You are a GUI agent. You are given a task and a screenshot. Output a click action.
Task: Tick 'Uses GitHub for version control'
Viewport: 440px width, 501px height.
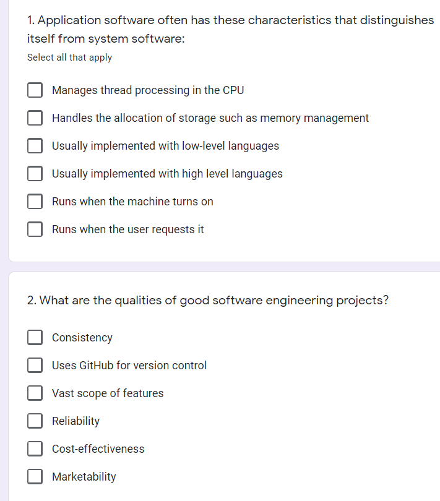tap(35, 365)
